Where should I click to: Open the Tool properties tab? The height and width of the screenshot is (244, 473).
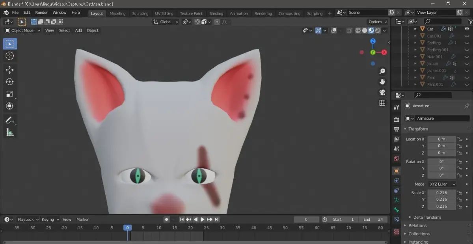pos(397,107)
